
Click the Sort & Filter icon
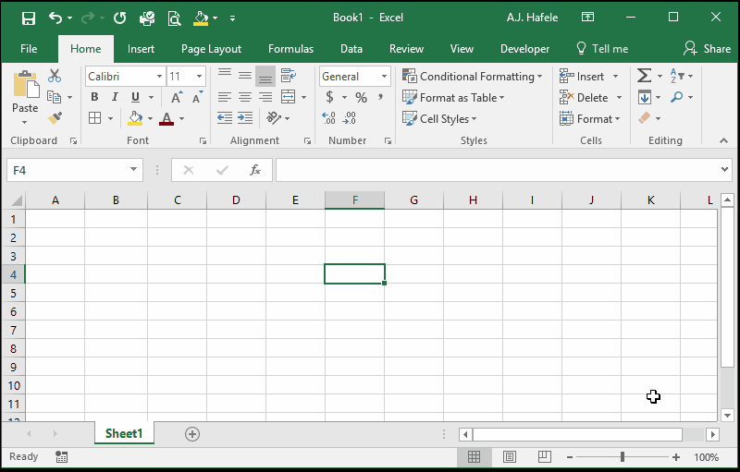point(677,76)
